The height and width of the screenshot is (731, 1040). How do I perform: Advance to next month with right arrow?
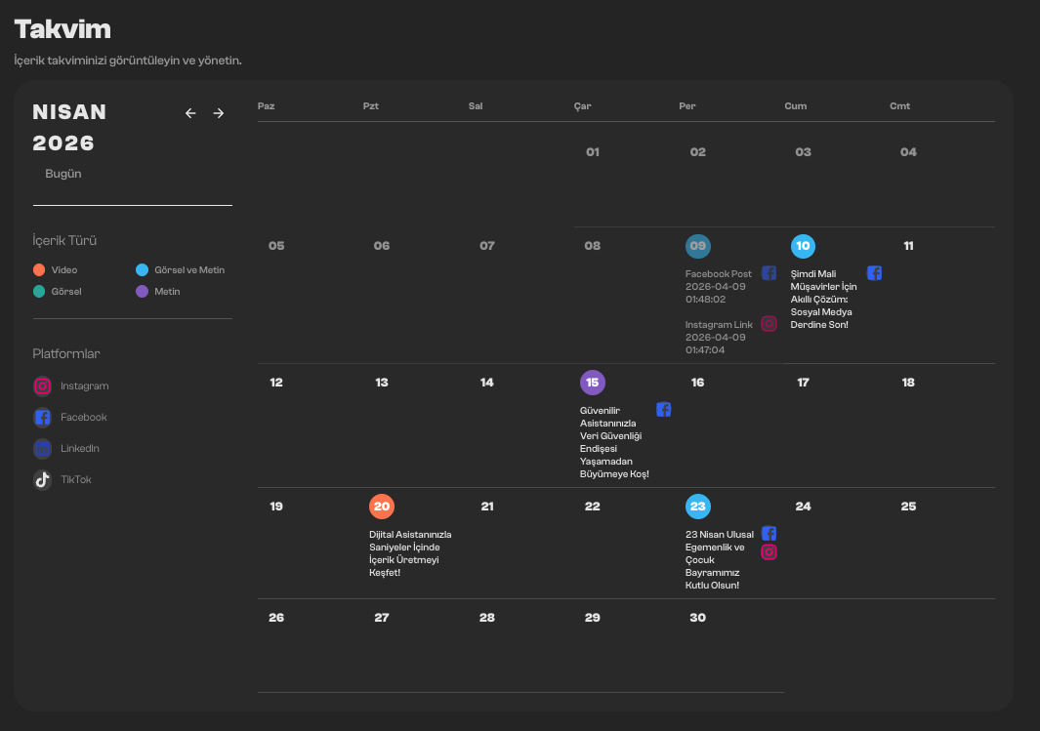(218, 113)
